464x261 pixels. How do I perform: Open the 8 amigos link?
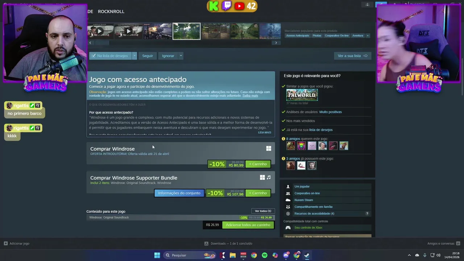tap(293, 139)
